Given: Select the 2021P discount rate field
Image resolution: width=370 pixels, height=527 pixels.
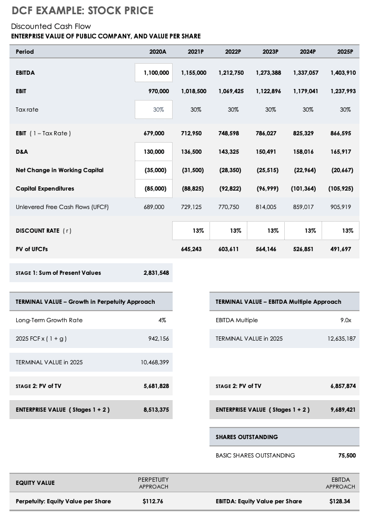Looking at the screenshot, I should pos(191,231).
